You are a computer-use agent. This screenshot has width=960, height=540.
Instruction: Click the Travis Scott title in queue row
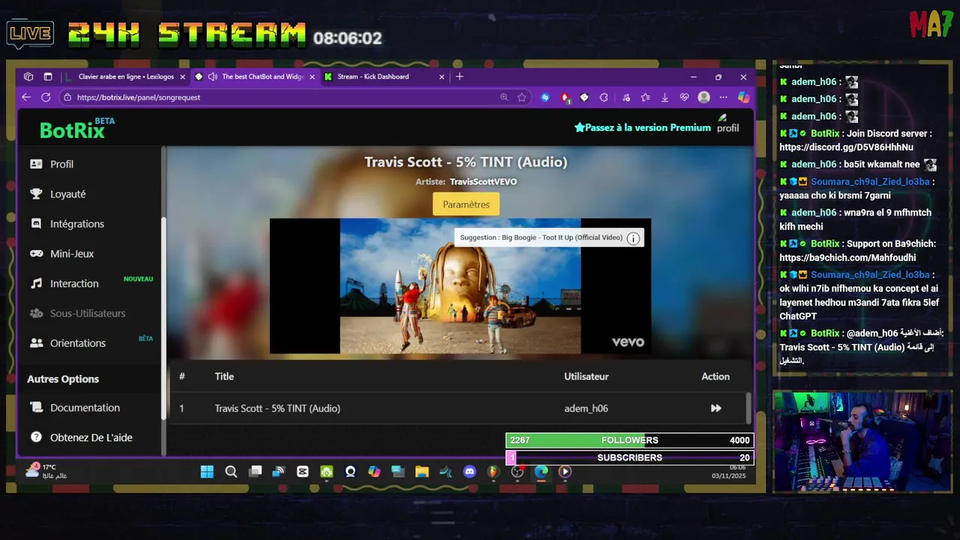277,408
